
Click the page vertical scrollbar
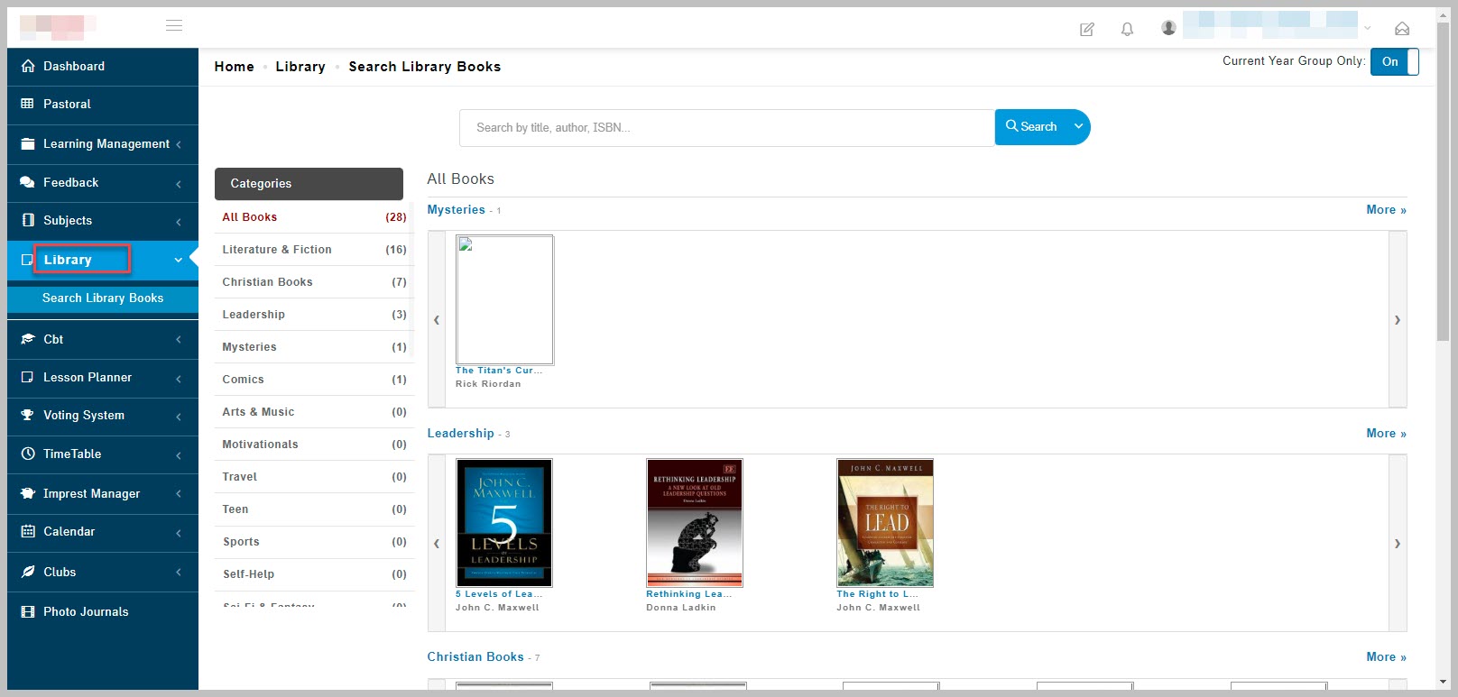point(1443,180)
